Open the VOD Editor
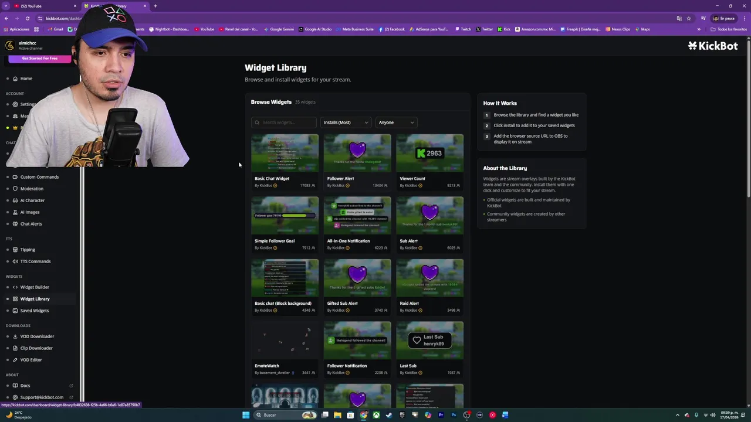Screen dimensions: 751x422 pyautogui.click(x=31, y=360)
